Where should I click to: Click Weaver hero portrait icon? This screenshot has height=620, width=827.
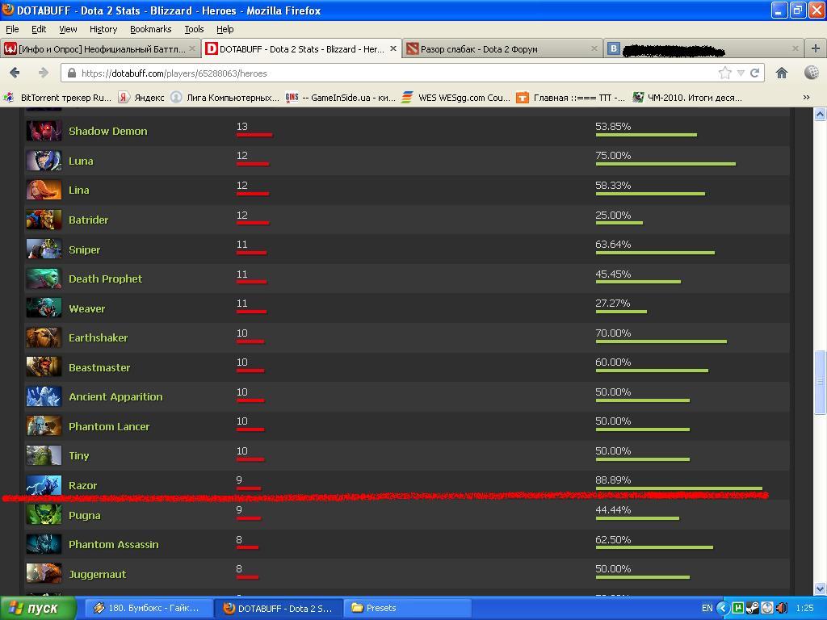click(x=44, y=308)
